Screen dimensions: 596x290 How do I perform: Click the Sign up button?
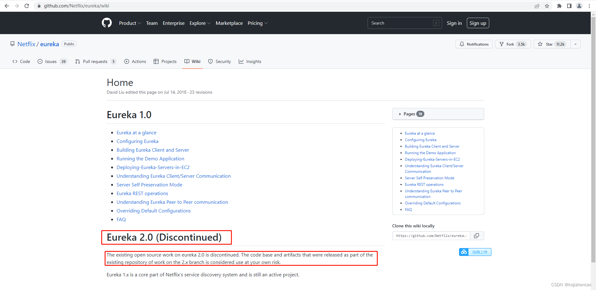coord(478,23)
